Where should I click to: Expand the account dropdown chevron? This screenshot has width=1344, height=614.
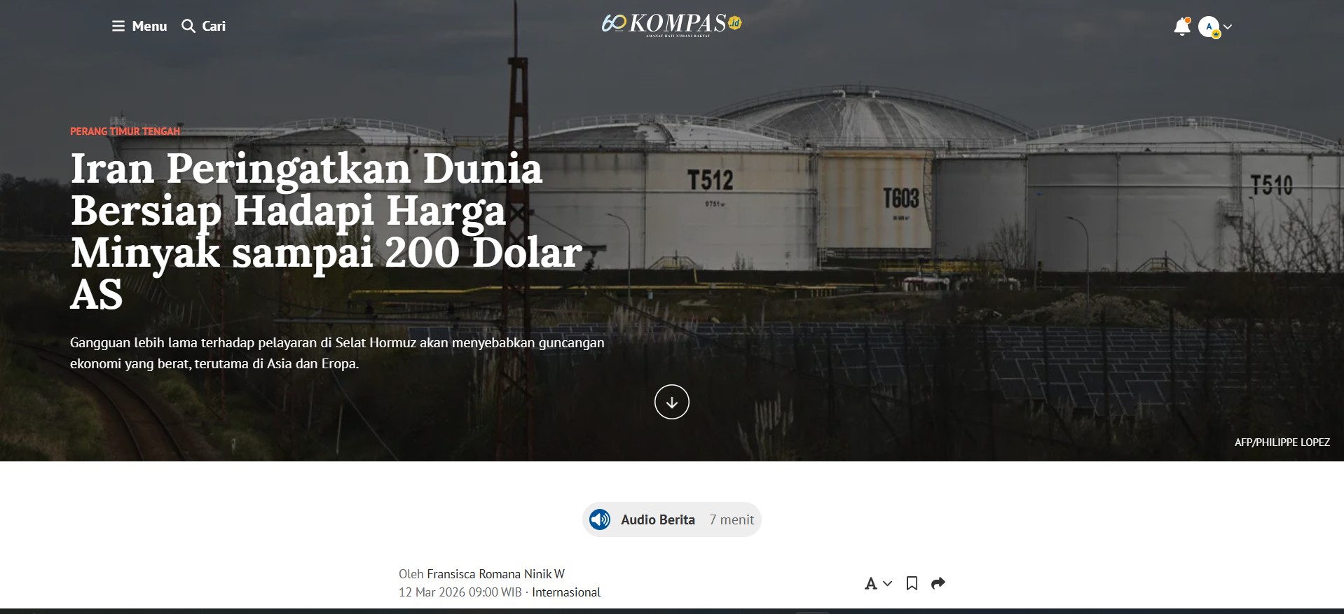[1228, 27]
